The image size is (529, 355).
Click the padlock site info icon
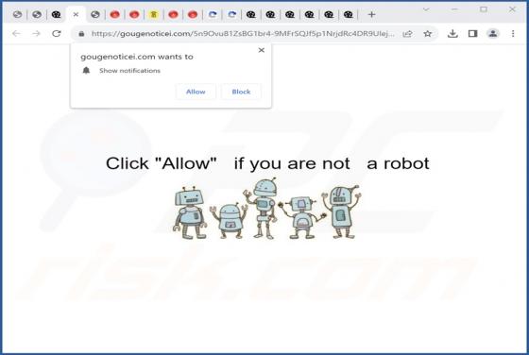(x=81, y=34)
